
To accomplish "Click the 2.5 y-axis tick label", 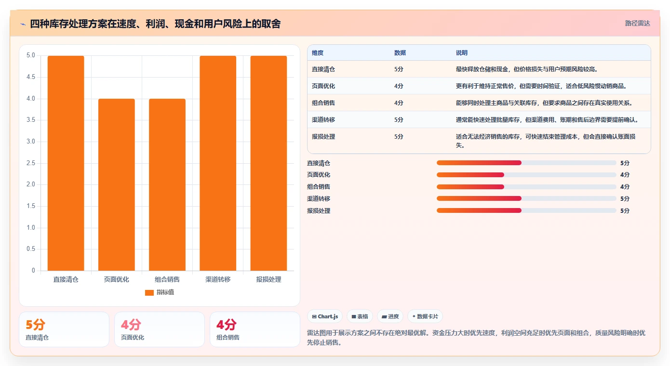I will click(30, 163).
